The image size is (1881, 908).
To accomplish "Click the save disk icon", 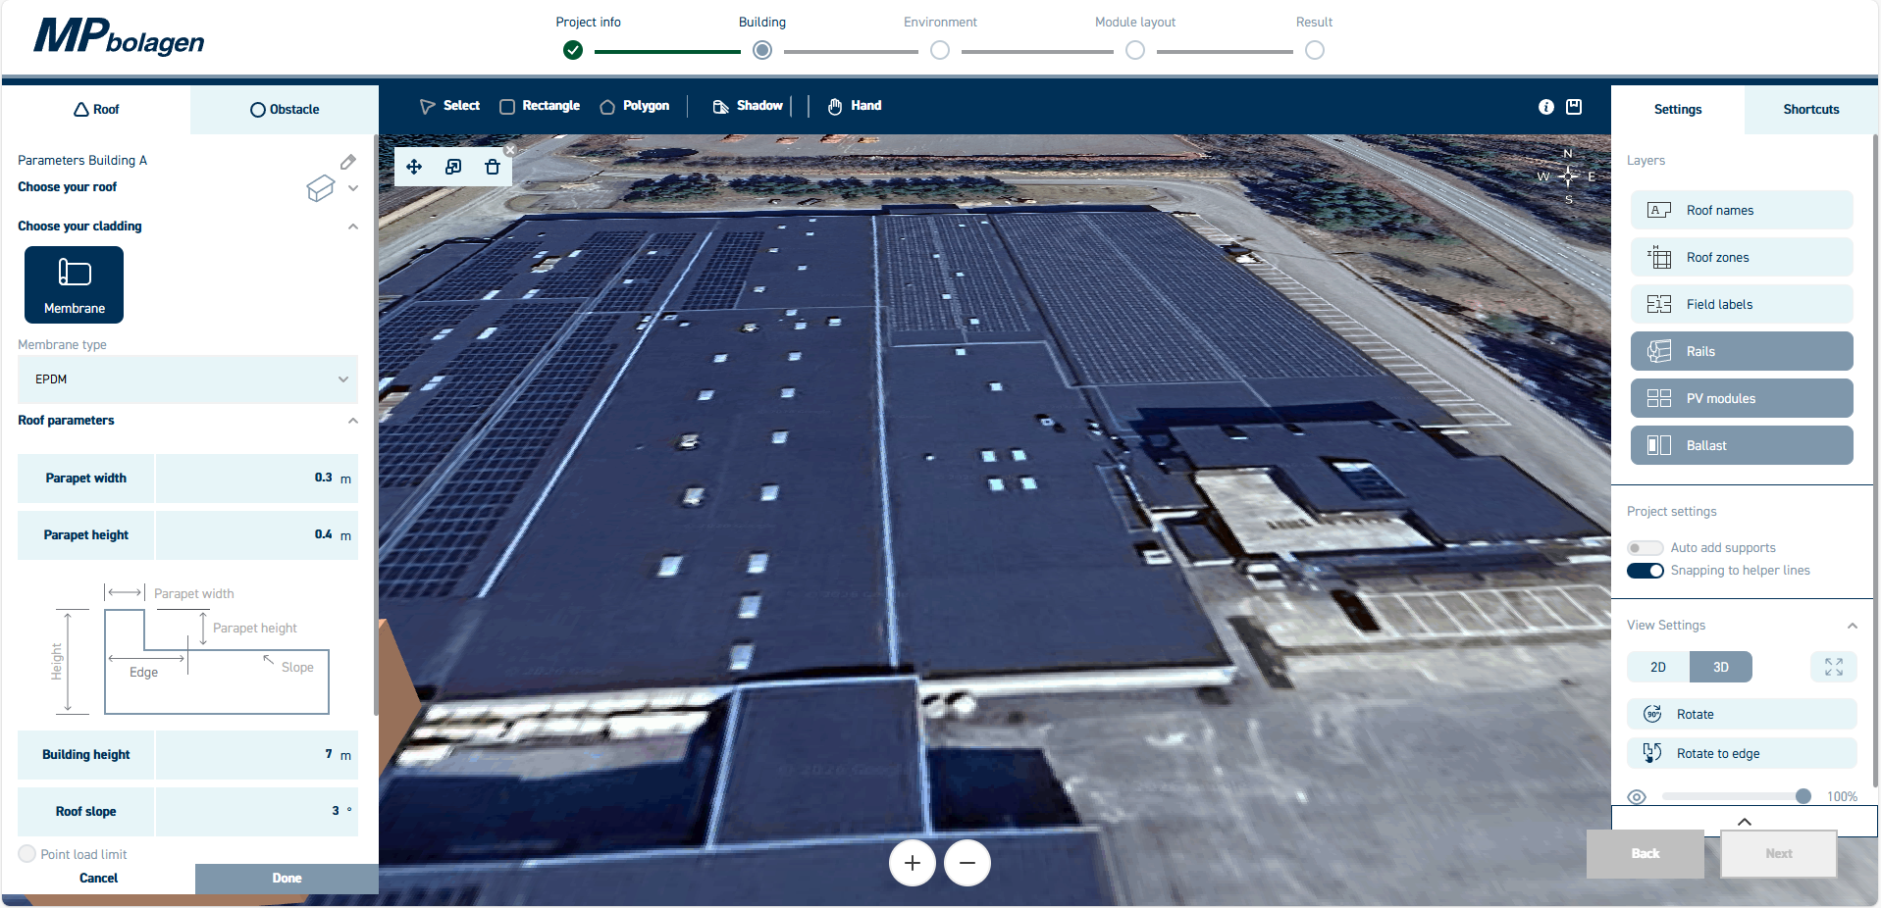I will 1574,107.
